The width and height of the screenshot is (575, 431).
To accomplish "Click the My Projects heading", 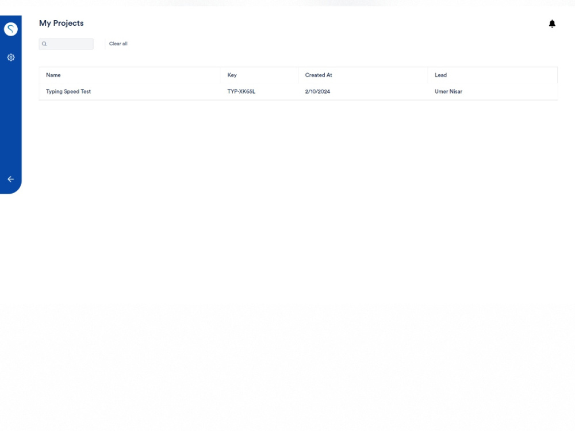I will pyautogui.click(x=62, y=23).
